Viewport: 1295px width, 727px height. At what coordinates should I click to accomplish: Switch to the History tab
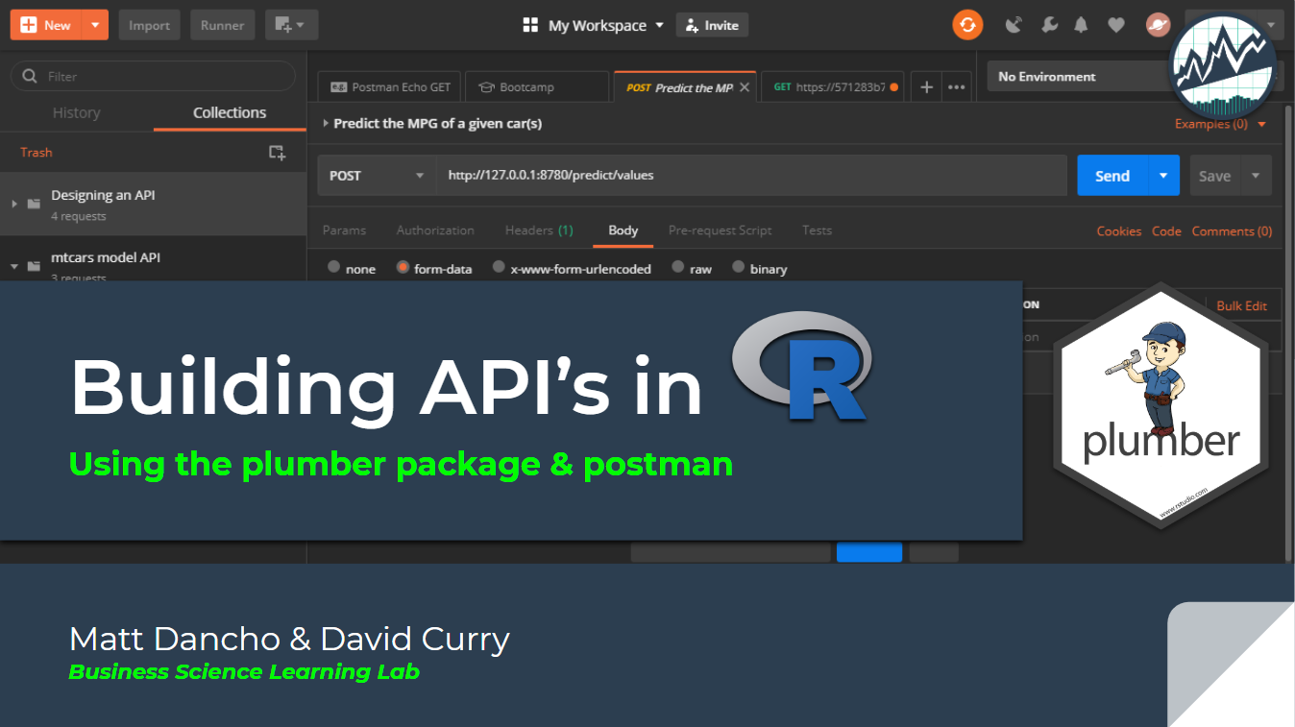(x=77, y=112)
